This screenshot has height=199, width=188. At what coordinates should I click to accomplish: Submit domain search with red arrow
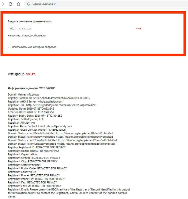pyautogui.click(x=138, y=29)
